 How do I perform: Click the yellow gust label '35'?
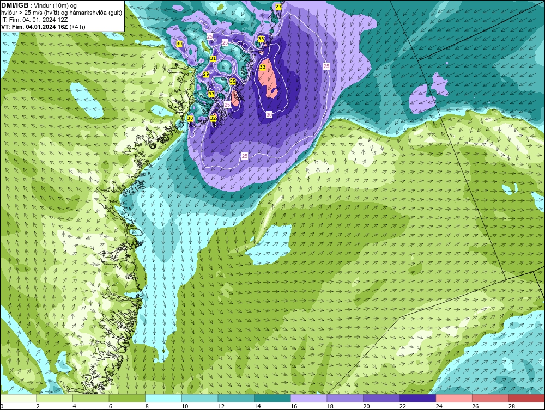point(233,81)
